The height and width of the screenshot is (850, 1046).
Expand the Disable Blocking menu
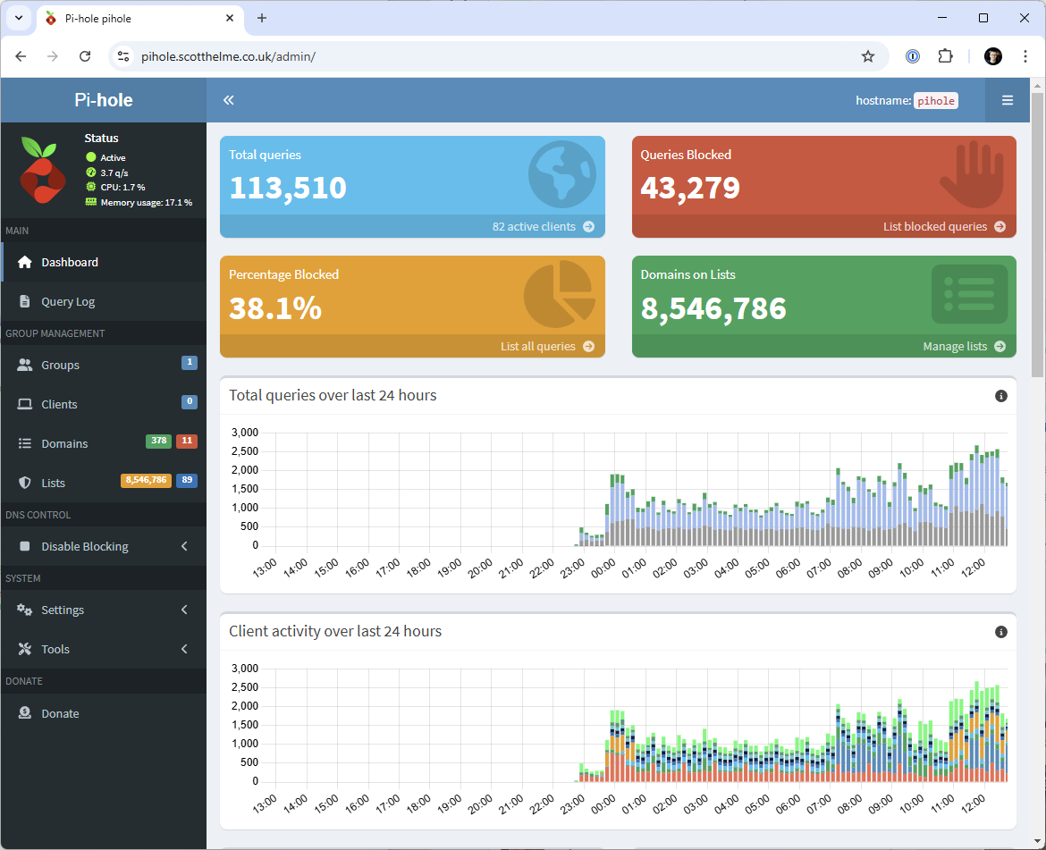pyautogui.click(x=184, y=546)
